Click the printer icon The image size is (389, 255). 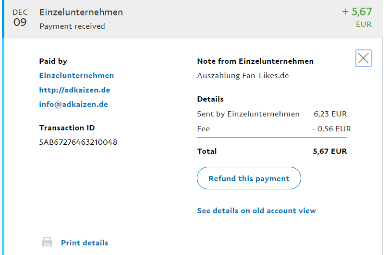(47, 243)
